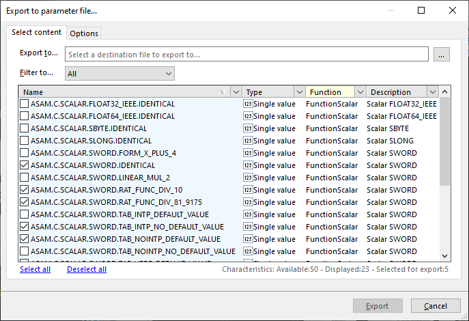Screen dimensions: 469x321
Task: Click the Single value icon for ASAM.C.SCALAR.SBYTE.IDENTICAL
Action: pos(248,128)
